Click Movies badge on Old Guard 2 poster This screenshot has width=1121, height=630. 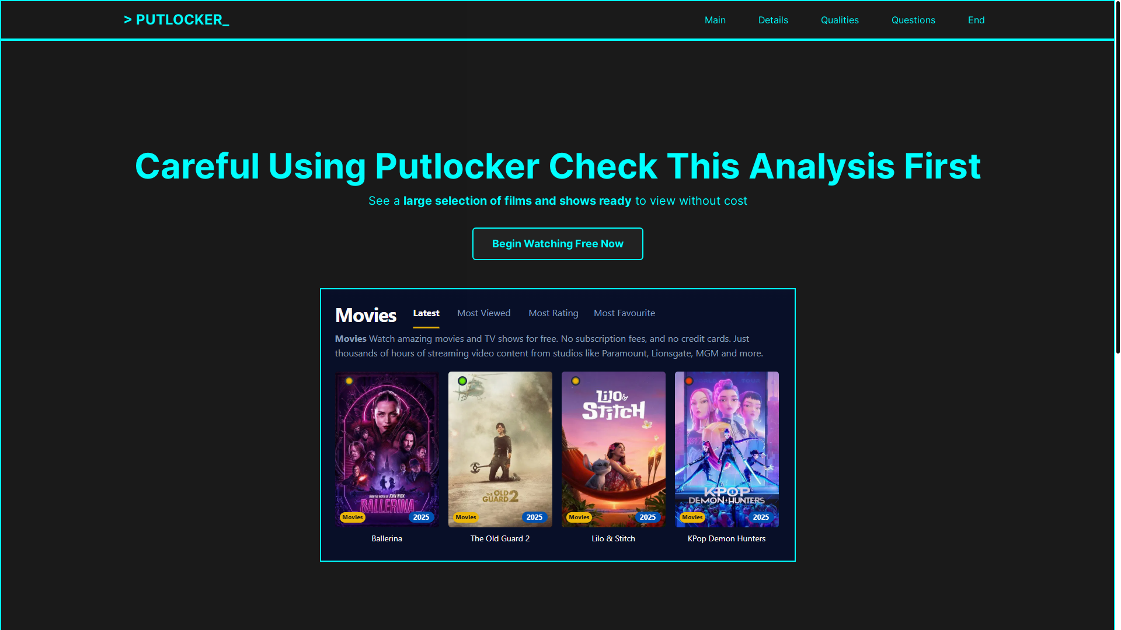466,517
